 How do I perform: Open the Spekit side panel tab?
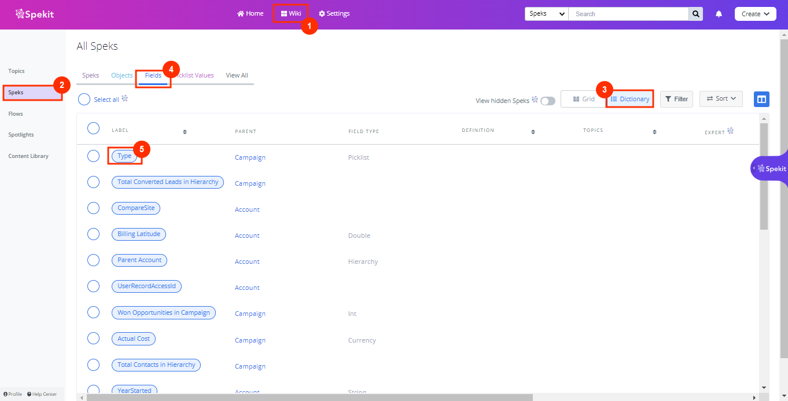[x=770, y=168]
